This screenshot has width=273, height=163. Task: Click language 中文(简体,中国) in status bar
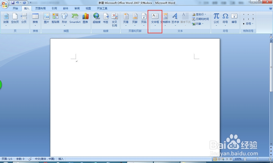tap(45, 159)
